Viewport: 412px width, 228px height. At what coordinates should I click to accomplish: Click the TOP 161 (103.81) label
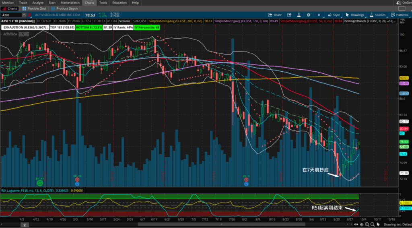tap(62, 27)
